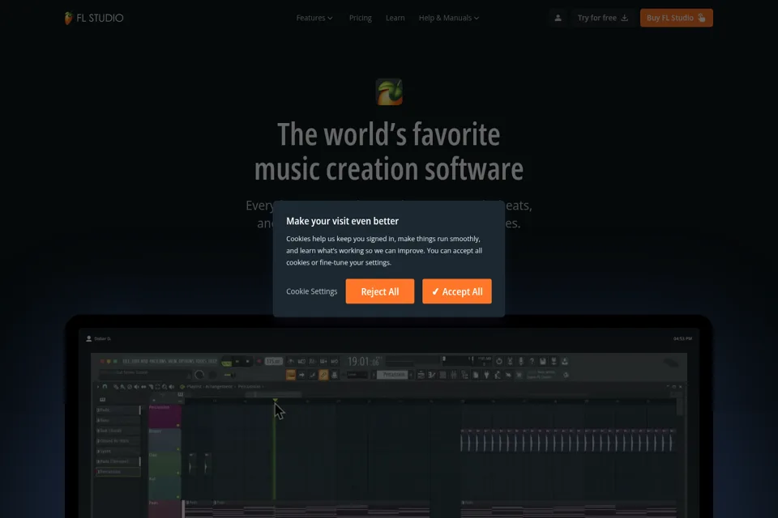Click the "The world's favorite" headline text
This screenshot has width=778, height=518.
[388, 134]
